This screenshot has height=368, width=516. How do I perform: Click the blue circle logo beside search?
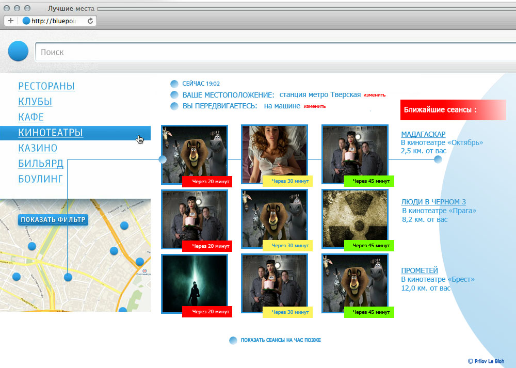(18, 51)
